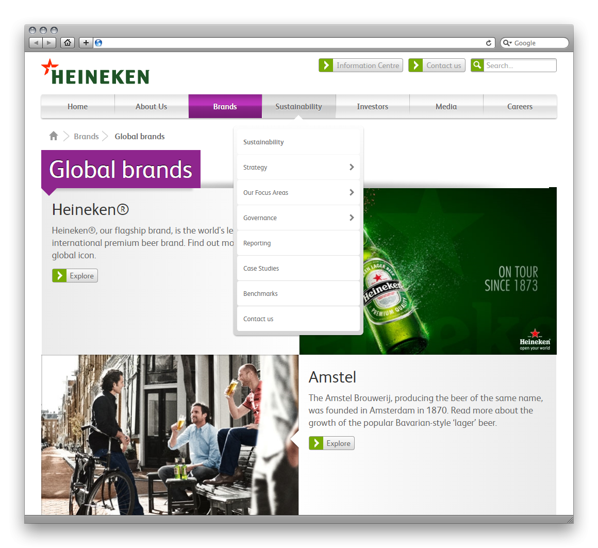Image resolution: width=598 pixels, height=548 pixels.
Task: Open the Careers tab
Action: pyautogui.click(x=520, y=106)
